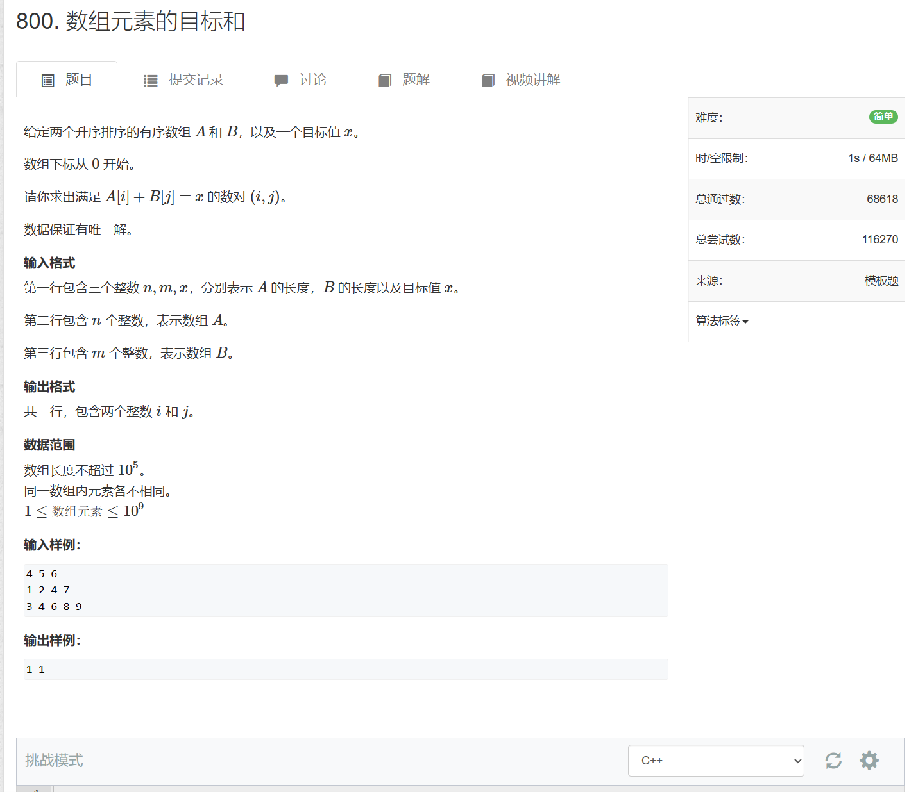Viewport: 909px width, 792px height.
Task: Click the speech bubble icon beside 讨论
Action: pos(281,81)
